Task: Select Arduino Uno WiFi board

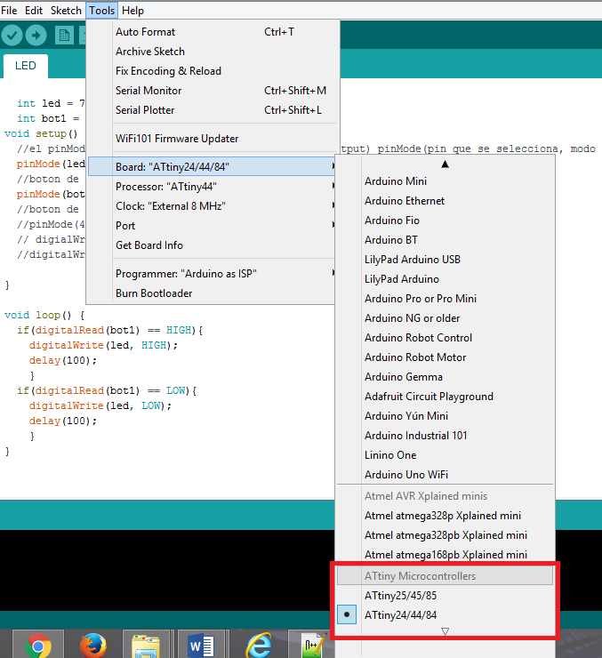Action: pyautogui.click(x=445, y=475)
